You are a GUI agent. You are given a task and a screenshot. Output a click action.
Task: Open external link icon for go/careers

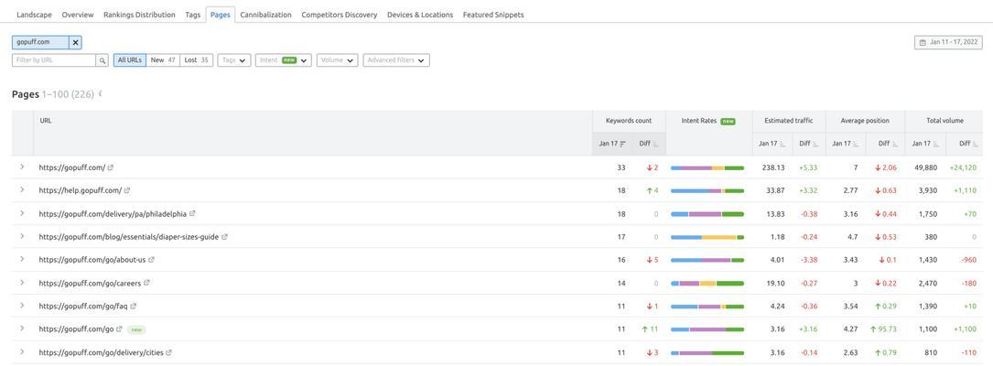tap(147, 283)
